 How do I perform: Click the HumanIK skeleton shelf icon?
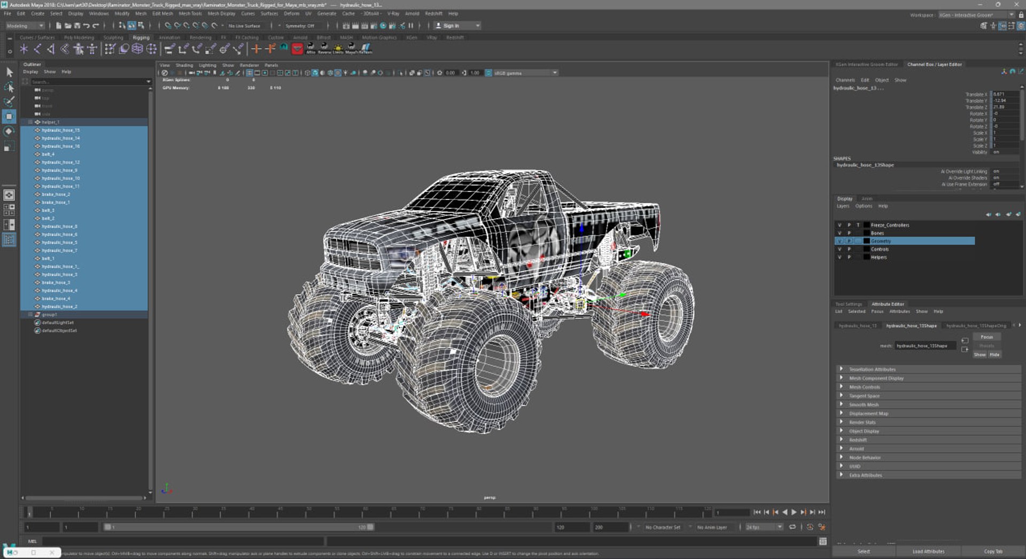pos(92,49)
